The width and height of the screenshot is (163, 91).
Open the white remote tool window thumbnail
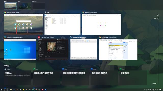point(84,49)
